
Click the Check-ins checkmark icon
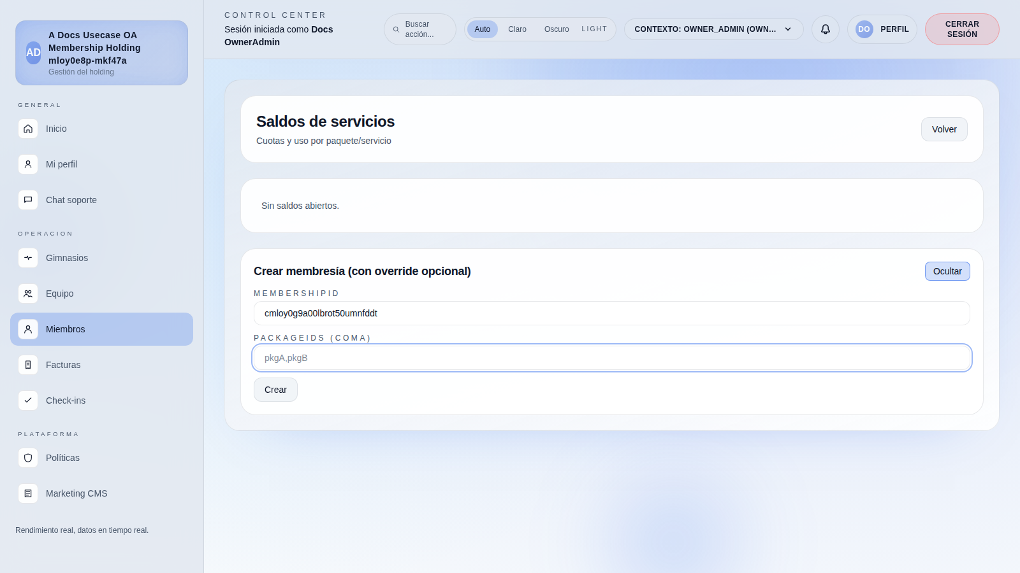point(28,400)
